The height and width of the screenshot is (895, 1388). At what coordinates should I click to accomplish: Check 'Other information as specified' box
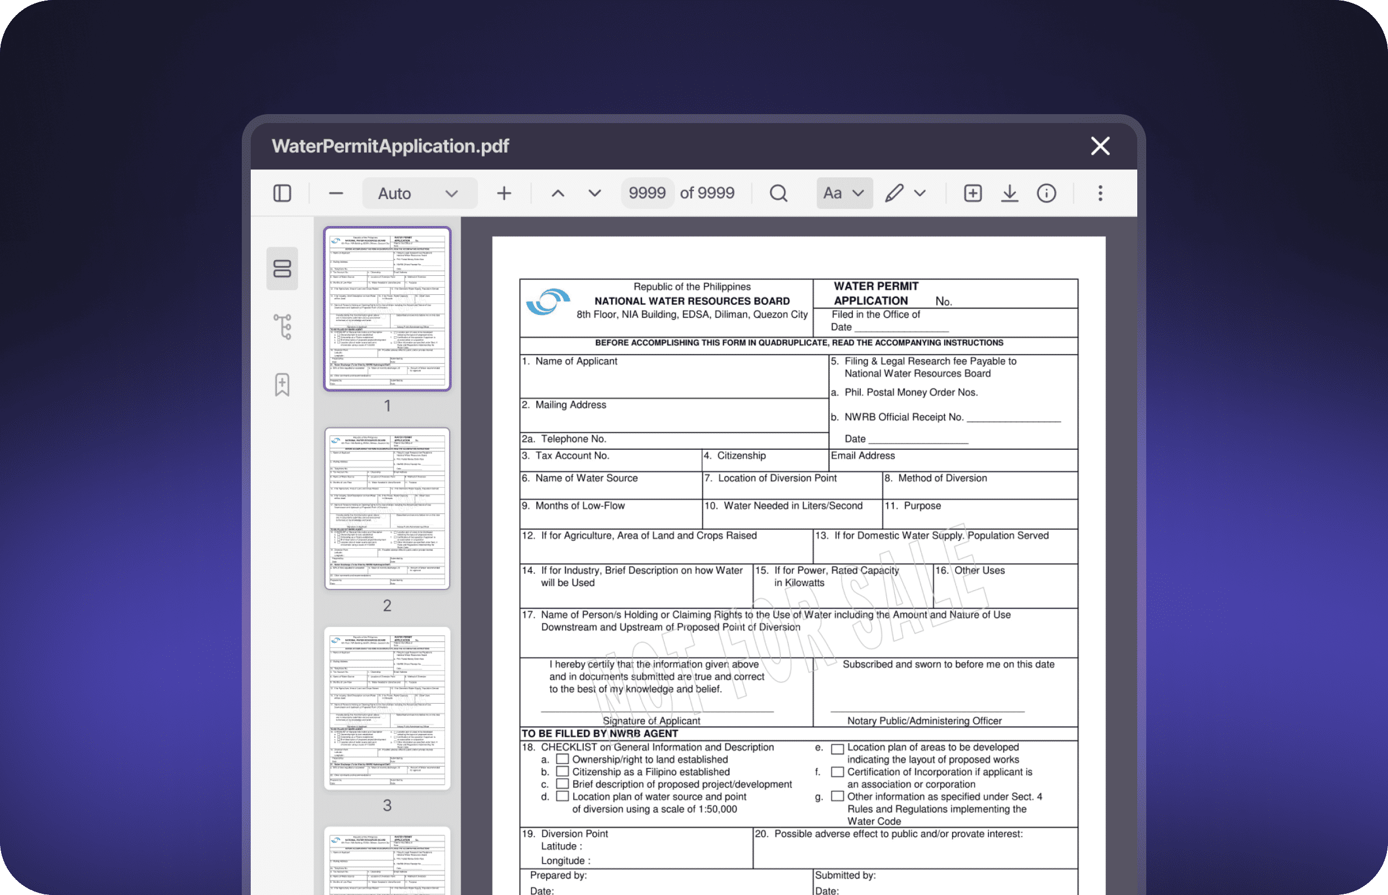[x=837, y=796]
